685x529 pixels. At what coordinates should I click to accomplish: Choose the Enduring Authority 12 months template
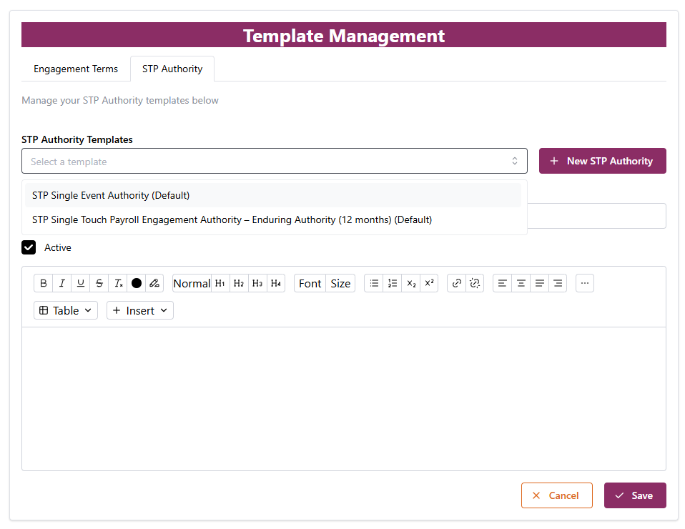click(232, 219)
